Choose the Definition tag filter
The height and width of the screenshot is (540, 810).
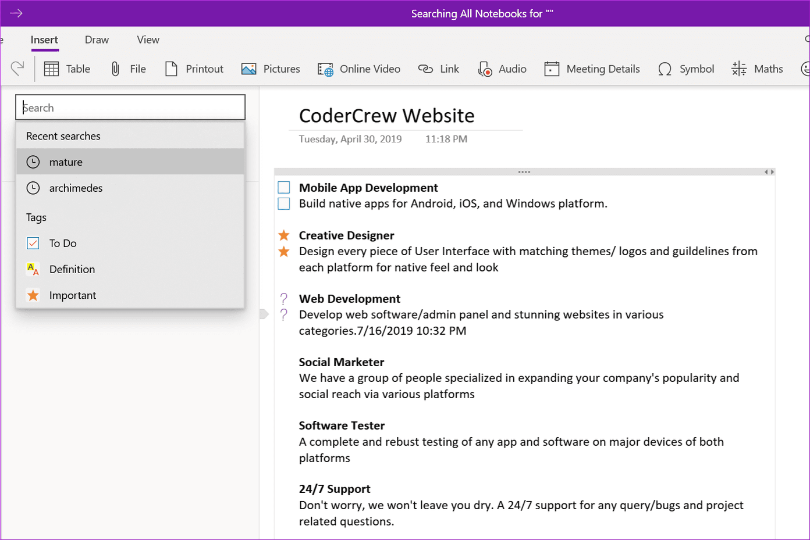[130, 269]
